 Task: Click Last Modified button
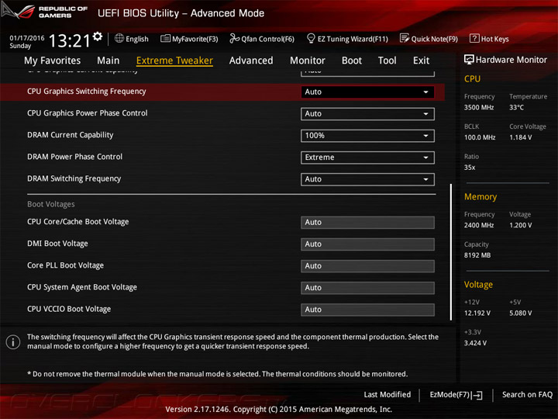pyautogui.click(x=387, y=395)
